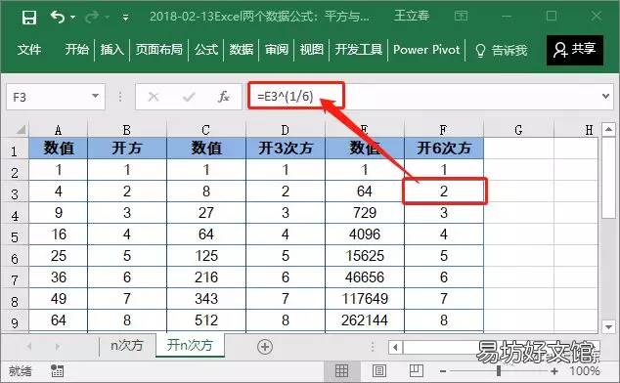
Task: Open the 数据 ribbon tab
Action: (242, 50)
